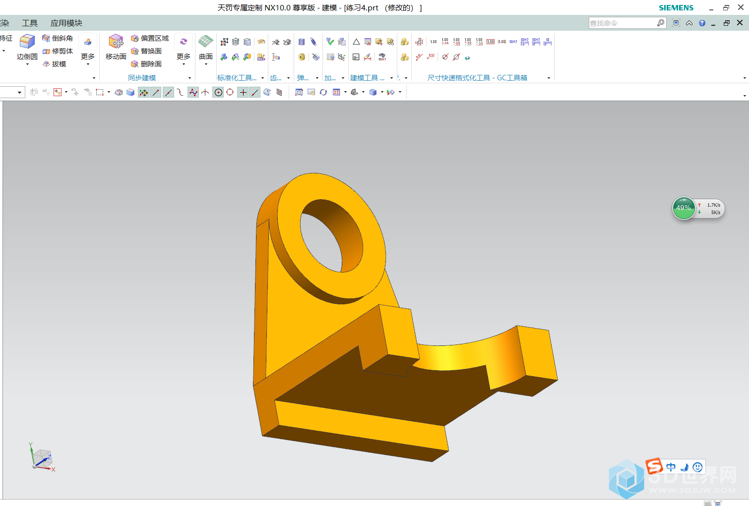Expand ribbon overflow arrow at far right
The width and height of the screenshot is (749, 506).
tap(745, 78)
